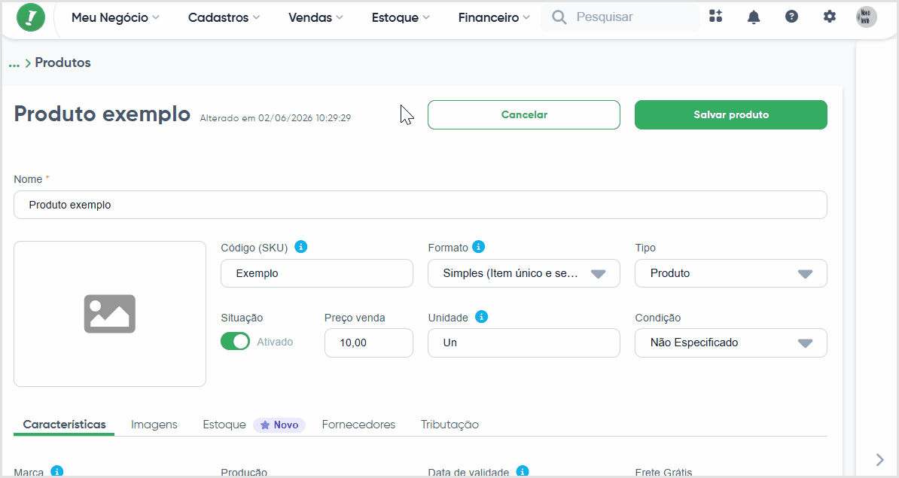This screenshot has width=899, height=478.
Task: Open the notifications bell
Action: coord(754,17)
